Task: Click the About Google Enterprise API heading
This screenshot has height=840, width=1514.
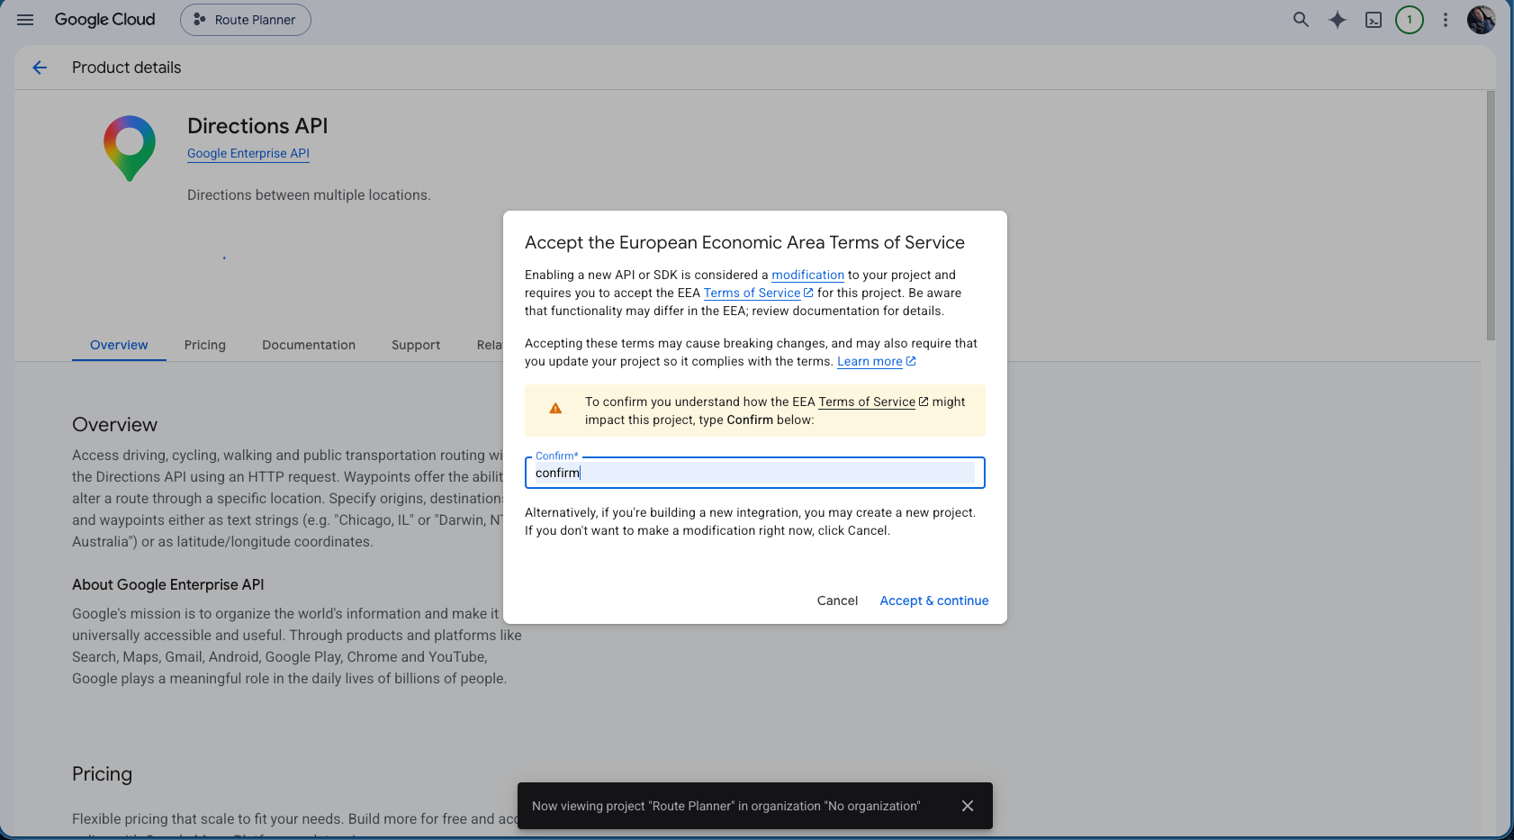Action: coord(168,585)
